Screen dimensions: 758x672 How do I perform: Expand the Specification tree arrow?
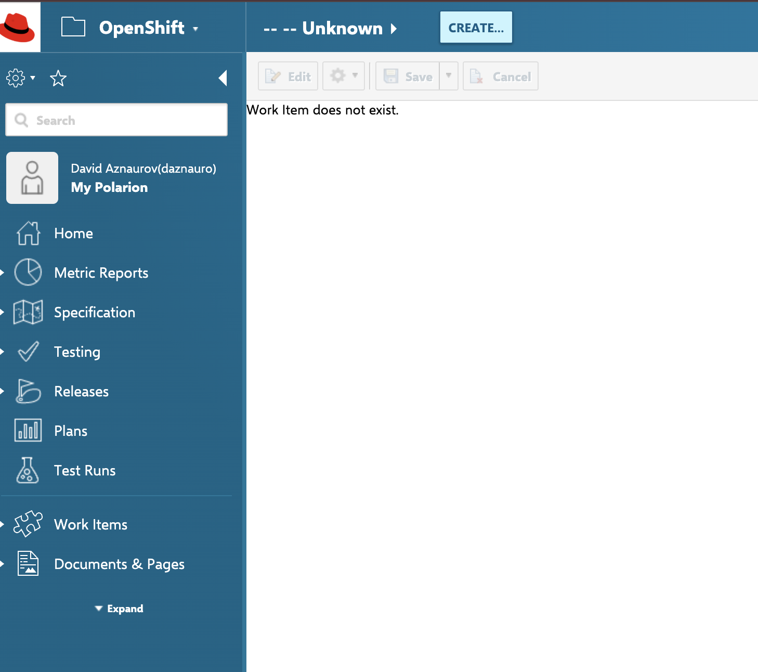click(3, 312)
